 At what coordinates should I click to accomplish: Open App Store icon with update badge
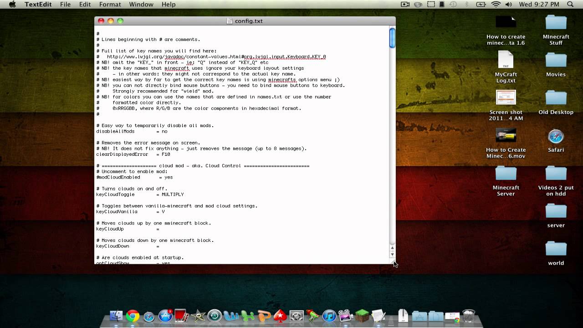point(165,315)
